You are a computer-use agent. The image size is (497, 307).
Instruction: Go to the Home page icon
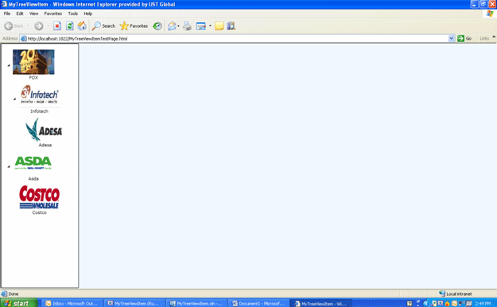(x=82, y=26)
